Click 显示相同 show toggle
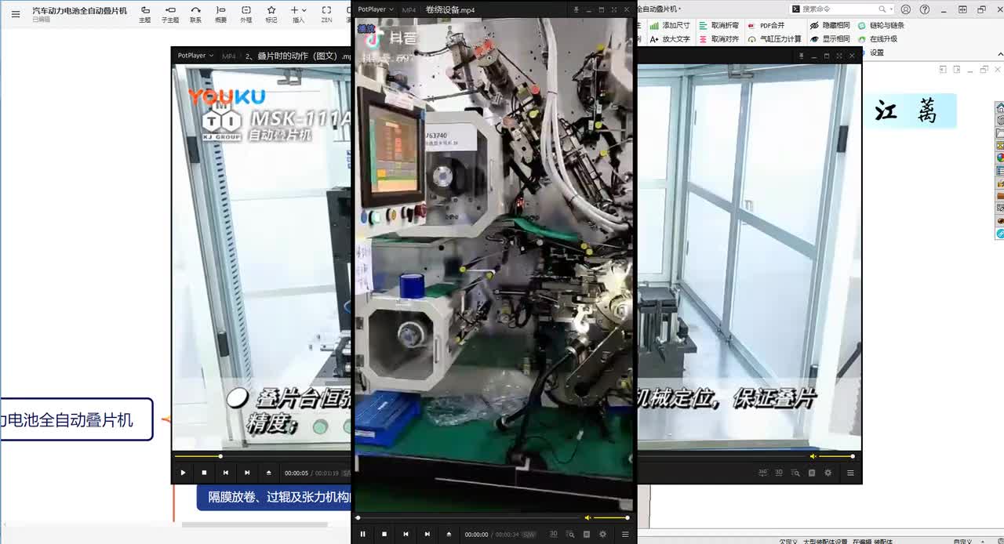The image size is (1004, 544). click(x=830, y=38)
